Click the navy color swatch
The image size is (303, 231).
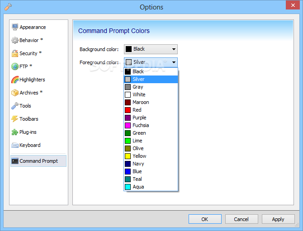[x=128, y=164]
